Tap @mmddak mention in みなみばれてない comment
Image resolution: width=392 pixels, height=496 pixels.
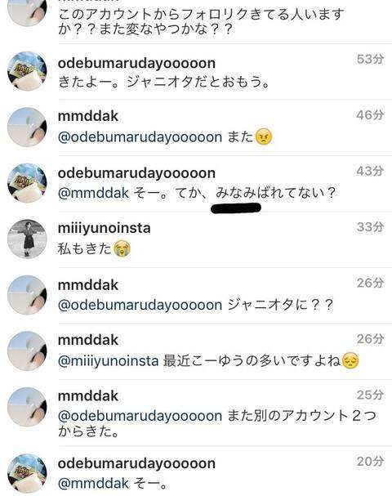(x=94, y=193)
